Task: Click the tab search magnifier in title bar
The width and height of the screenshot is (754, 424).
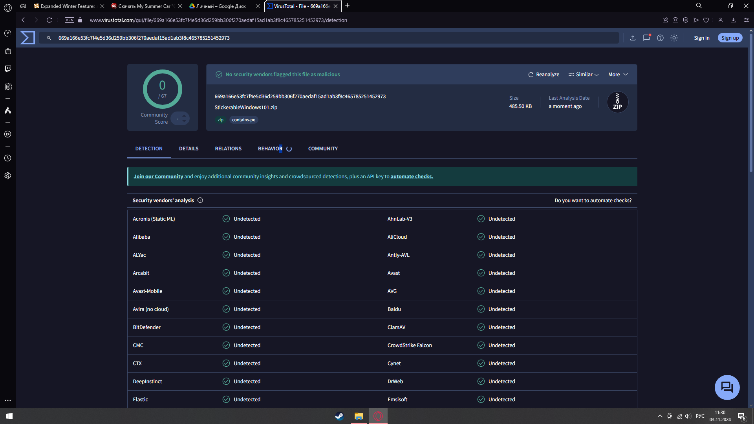Action: tap(699, 6)
